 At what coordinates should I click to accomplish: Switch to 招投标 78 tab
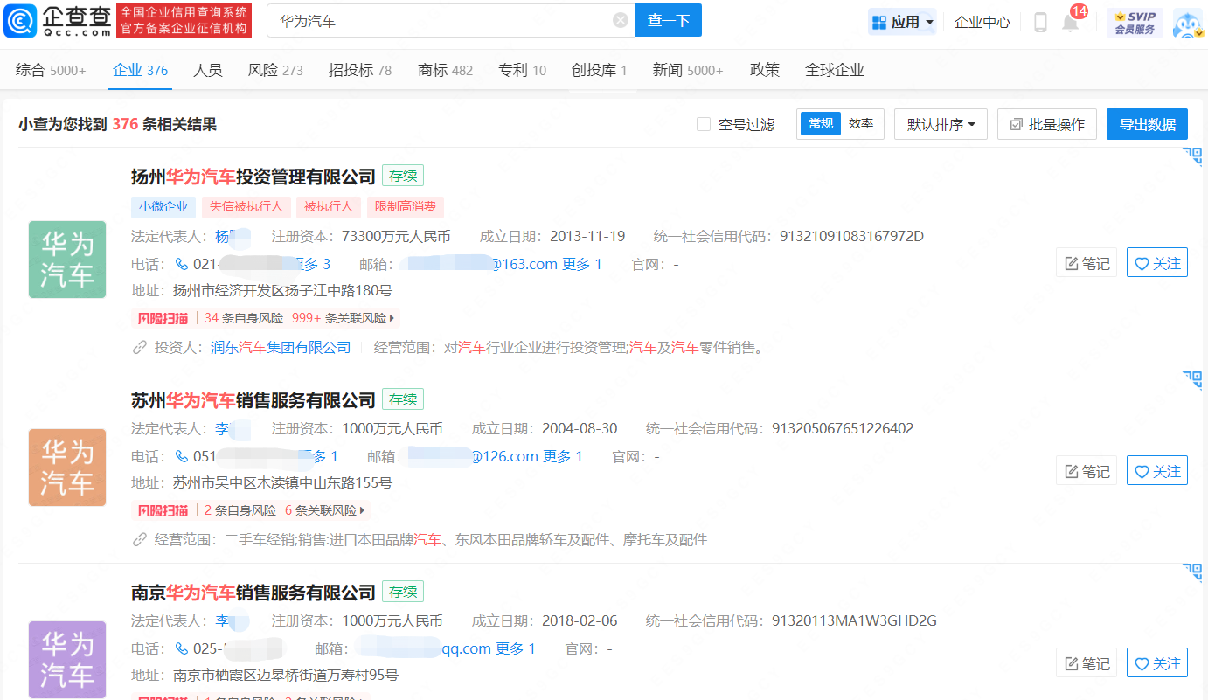point(360,70)
